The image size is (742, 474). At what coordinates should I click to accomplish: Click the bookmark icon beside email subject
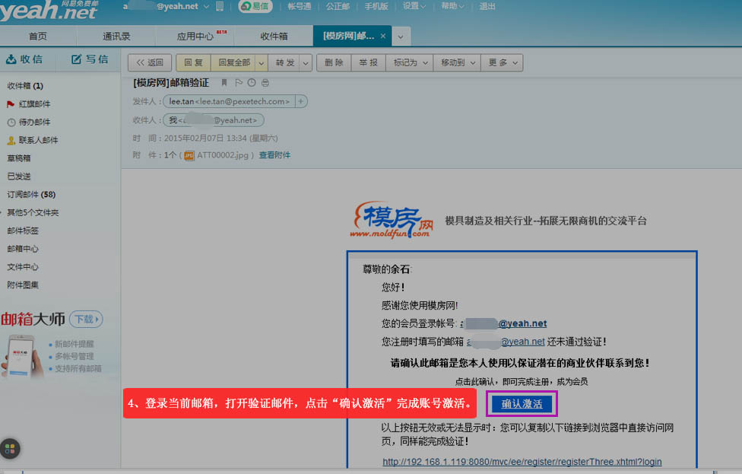[x=224, y=82]
